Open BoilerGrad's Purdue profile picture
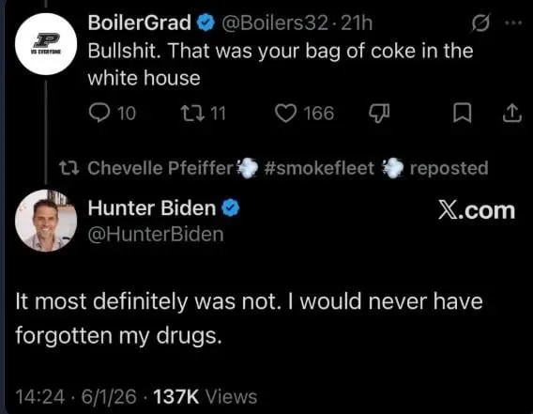The height and width of the screenshot is (414, 533). pyautogui.click(x=46, y=44)
